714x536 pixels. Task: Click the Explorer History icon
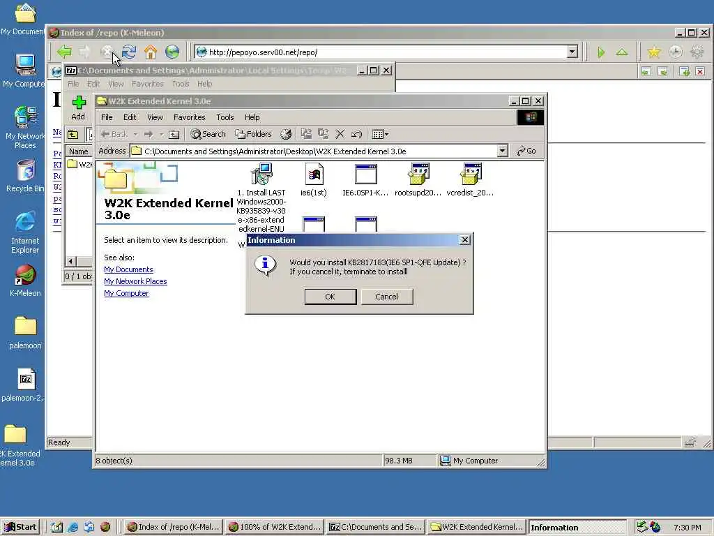pyautogui.click(x=285, y=134)
